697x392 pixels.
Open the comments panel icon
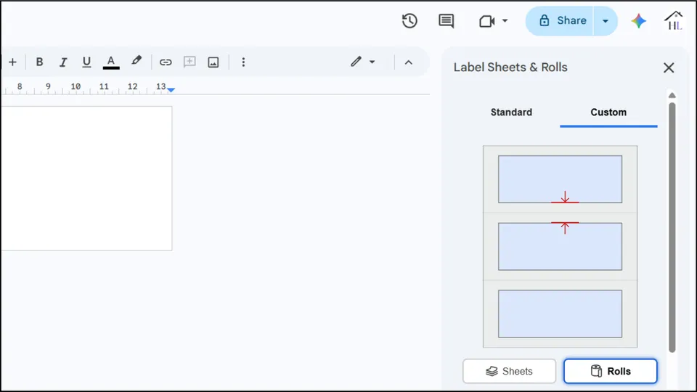446,21
